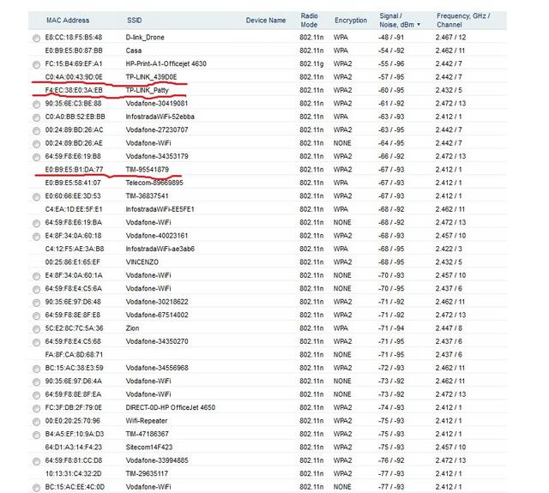Click the TP-LINK_Patty SSID
The image size is (549, 493).
[x=147, y=90]
